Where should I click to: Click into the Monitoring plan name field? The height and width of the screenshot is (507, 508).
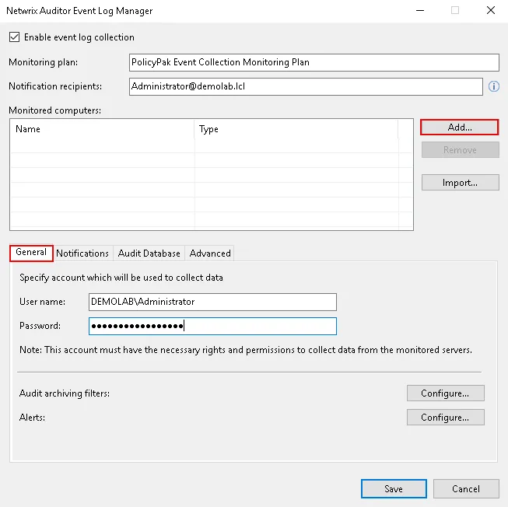[314, 62]
